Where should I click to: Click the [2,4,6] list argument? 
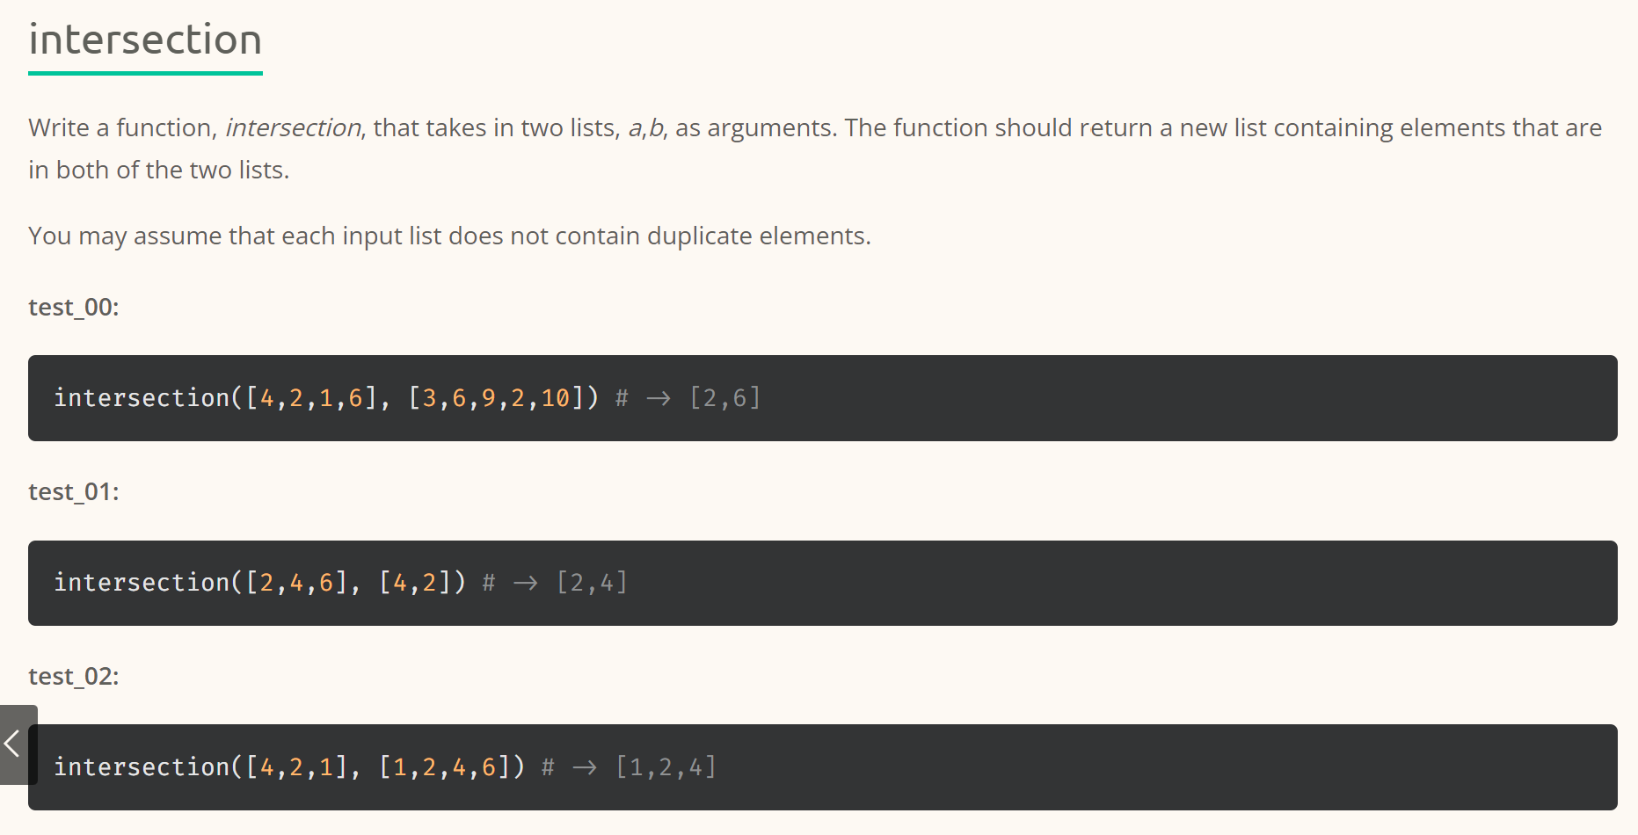pos(297,583)
